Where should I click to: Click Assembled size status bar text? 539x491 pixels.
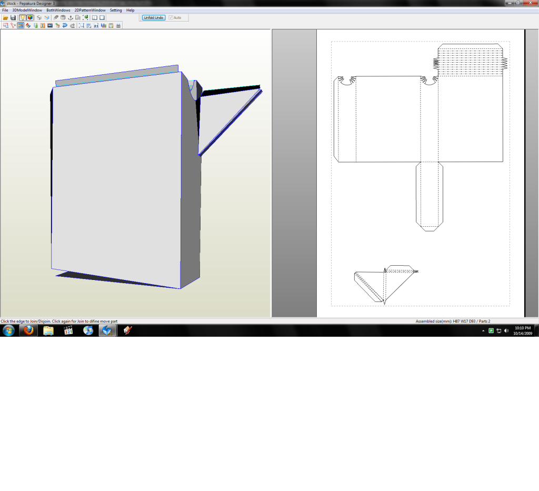pyautogui.click(x=453, y=321)
